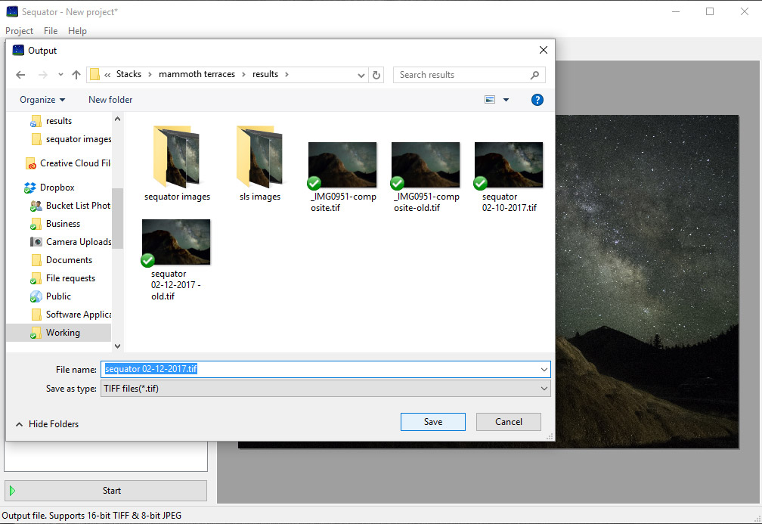Go up one folder level

(76, 75)
